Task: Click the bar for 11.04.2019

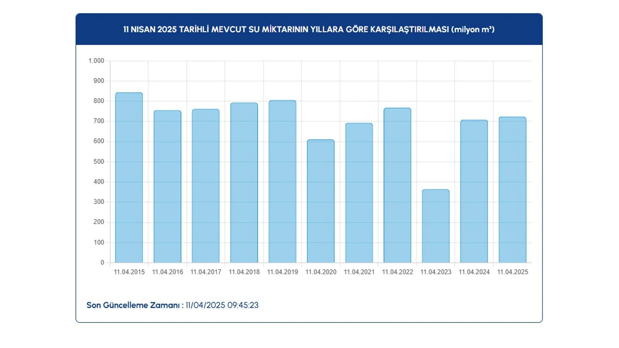Action: (x=282, y=182)
